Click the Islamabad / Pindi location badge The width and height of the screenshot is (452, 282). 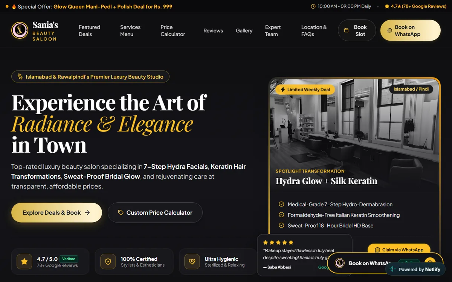(411, 89)
